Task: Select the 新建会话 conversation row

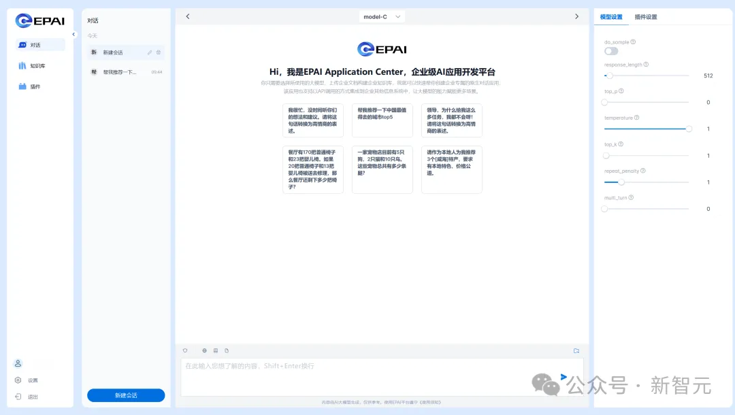Action: coord(126,52)
